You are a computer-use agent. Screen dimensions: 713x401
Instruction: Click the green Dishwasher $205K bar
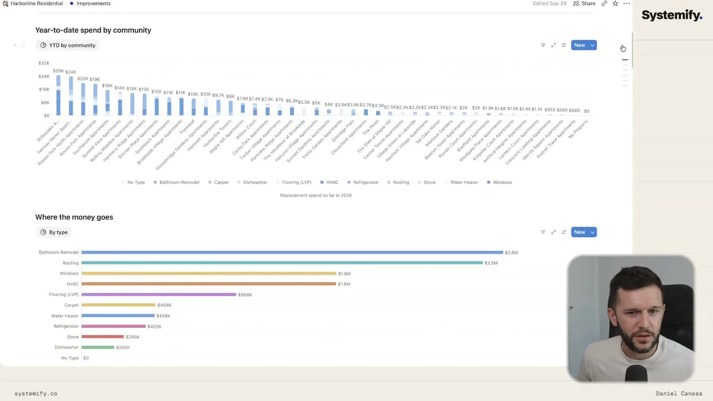tap(97, 348)
